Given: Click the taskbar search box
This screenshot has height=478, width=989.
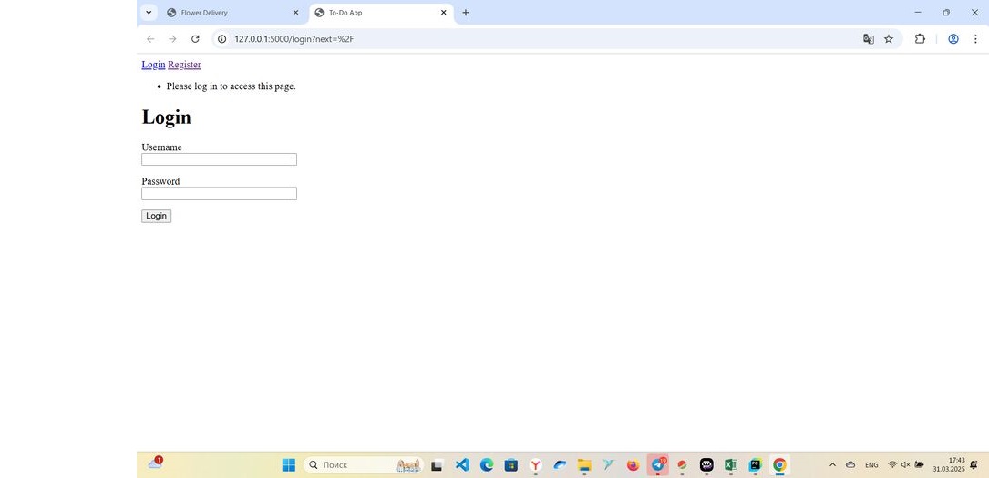Looking at the screenshot, I should tap(364, 464).
